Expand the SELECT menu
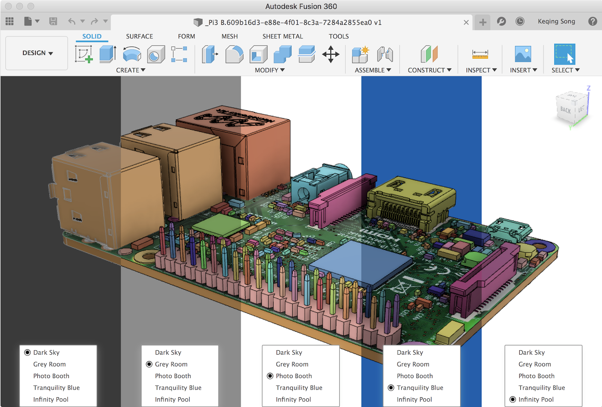Screen dimensions: 602x407 (566, 70)
